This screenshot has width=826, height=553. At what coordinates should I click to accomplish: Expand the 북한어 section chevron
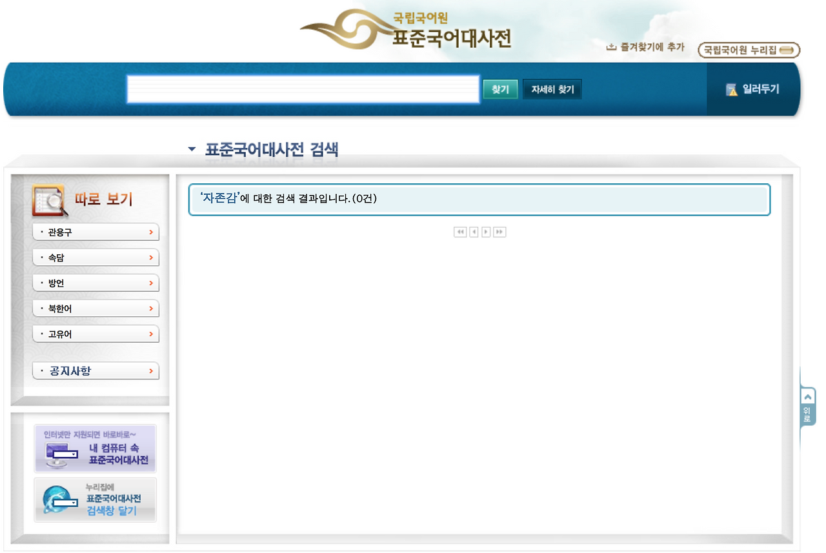click(152, 308)
